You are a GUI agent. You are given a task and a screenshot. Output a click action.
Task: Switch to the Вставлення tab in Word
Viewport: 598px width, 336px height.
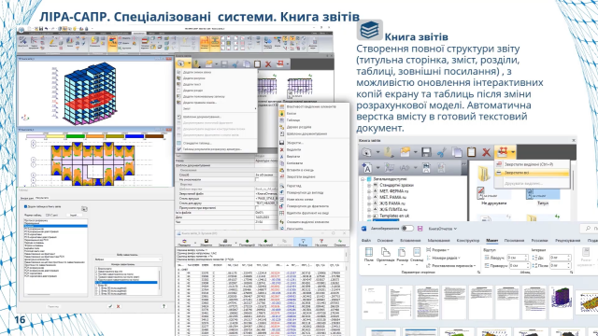(x=410, y=241)
